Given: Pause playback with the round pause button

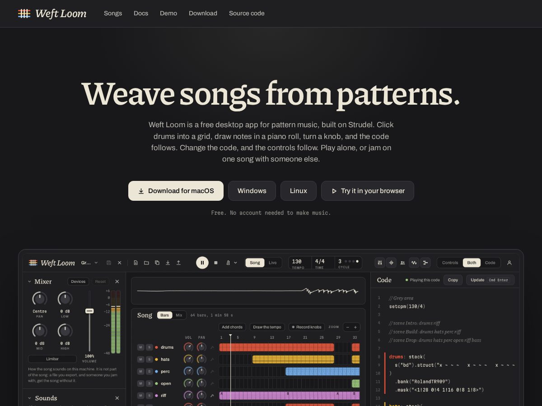Looking at the screenshot, I should 202,263.
